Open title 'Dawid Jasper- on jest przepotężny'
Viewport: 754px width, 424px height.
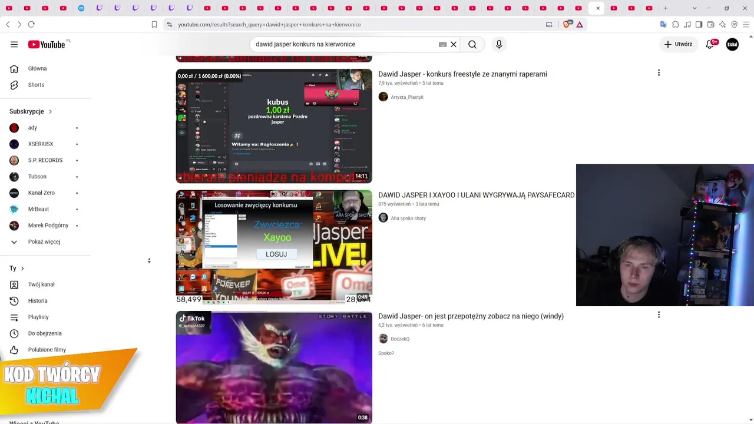tap(471, 316)
